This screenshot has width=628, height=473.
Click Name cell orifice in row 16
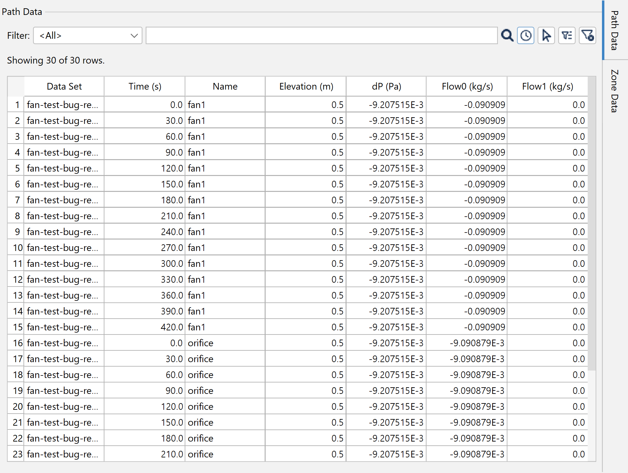tap(225, 343)
